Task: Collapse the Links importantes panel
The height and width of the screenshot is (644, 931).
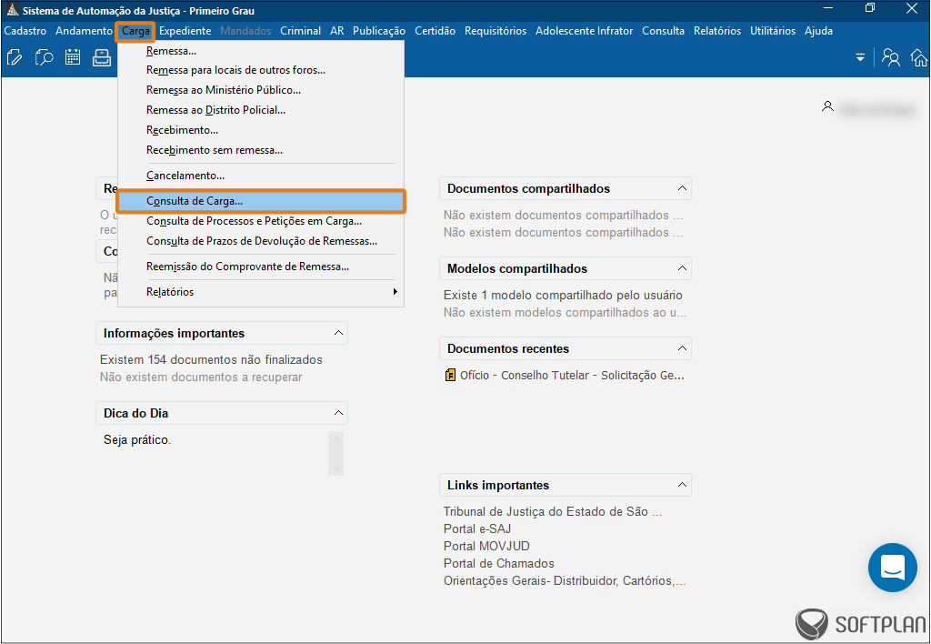Action: [682, 485]
